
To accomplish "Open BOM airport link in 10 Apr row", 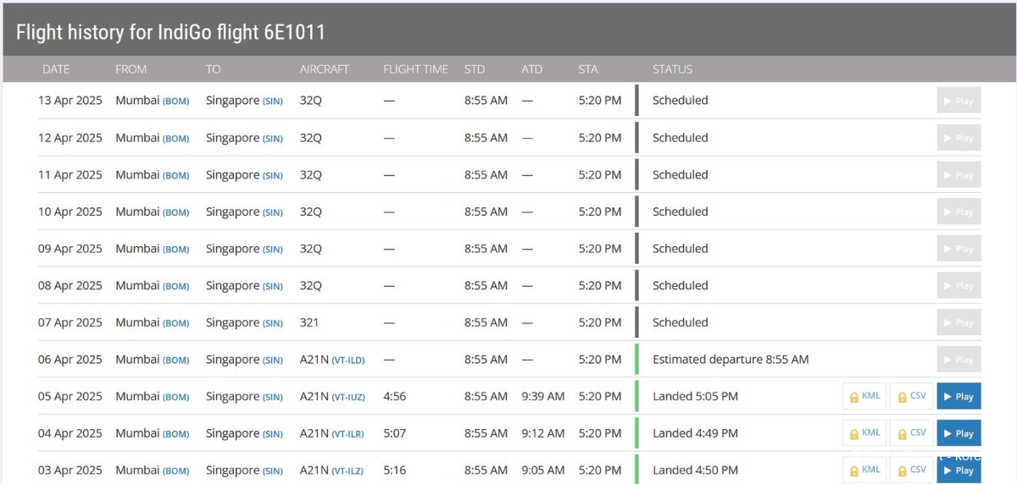I will [175, 212].
